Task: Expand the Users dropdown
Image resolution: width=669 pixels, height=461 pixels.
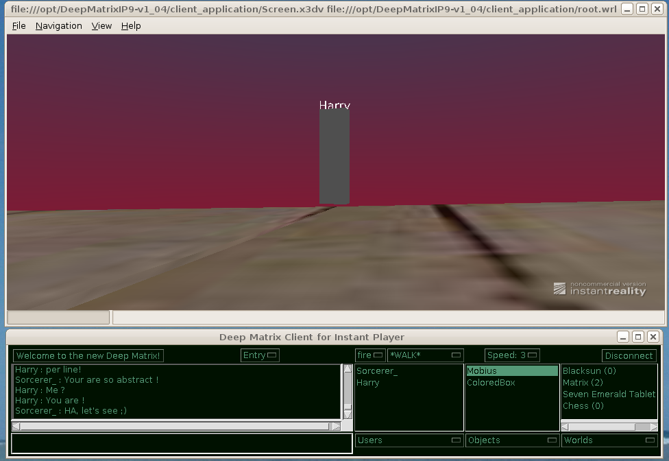Action: (x=409, y=440)
